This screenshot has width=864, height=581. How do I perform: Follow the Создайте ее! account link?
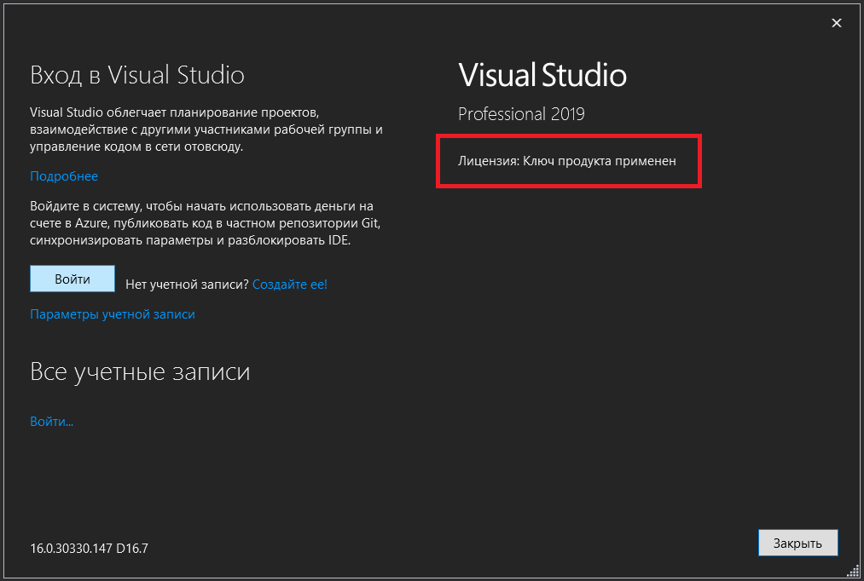[290, 285]
